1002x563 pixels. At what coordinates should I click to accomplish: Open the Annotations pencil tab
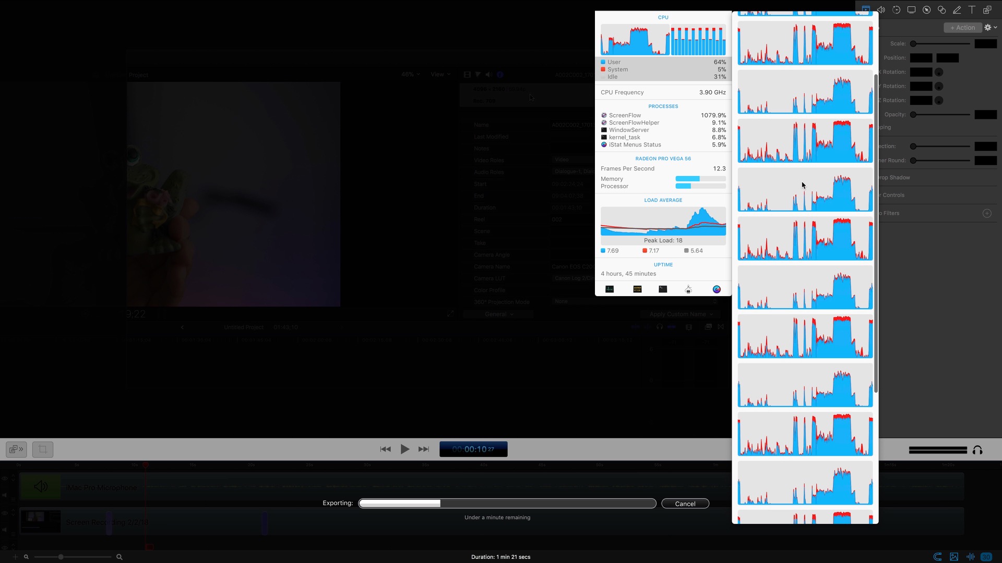pyautogui.click(x=957, y=10)
